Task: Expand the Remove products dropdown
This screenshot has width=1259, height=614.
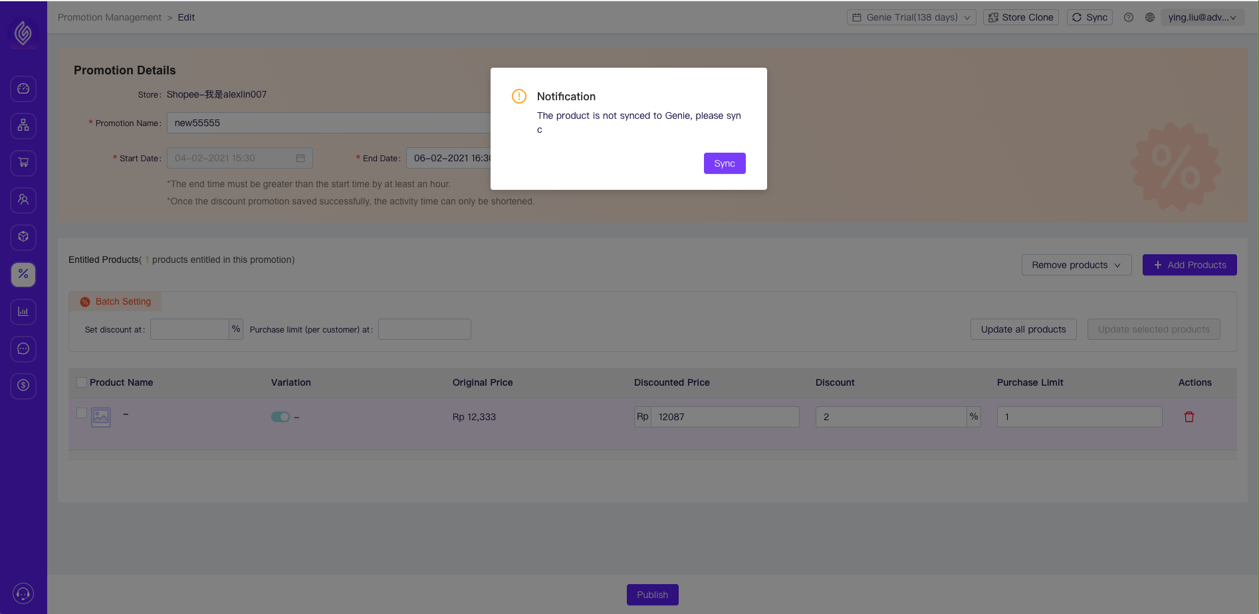Action: (x=1076, y=265)
